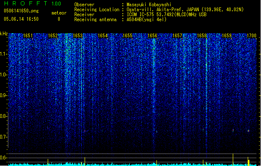Image resolution: width=261 pixels, height=166 pixels.
Task: Click the 0.7 kHz frequency tick label
Action: 3,137
